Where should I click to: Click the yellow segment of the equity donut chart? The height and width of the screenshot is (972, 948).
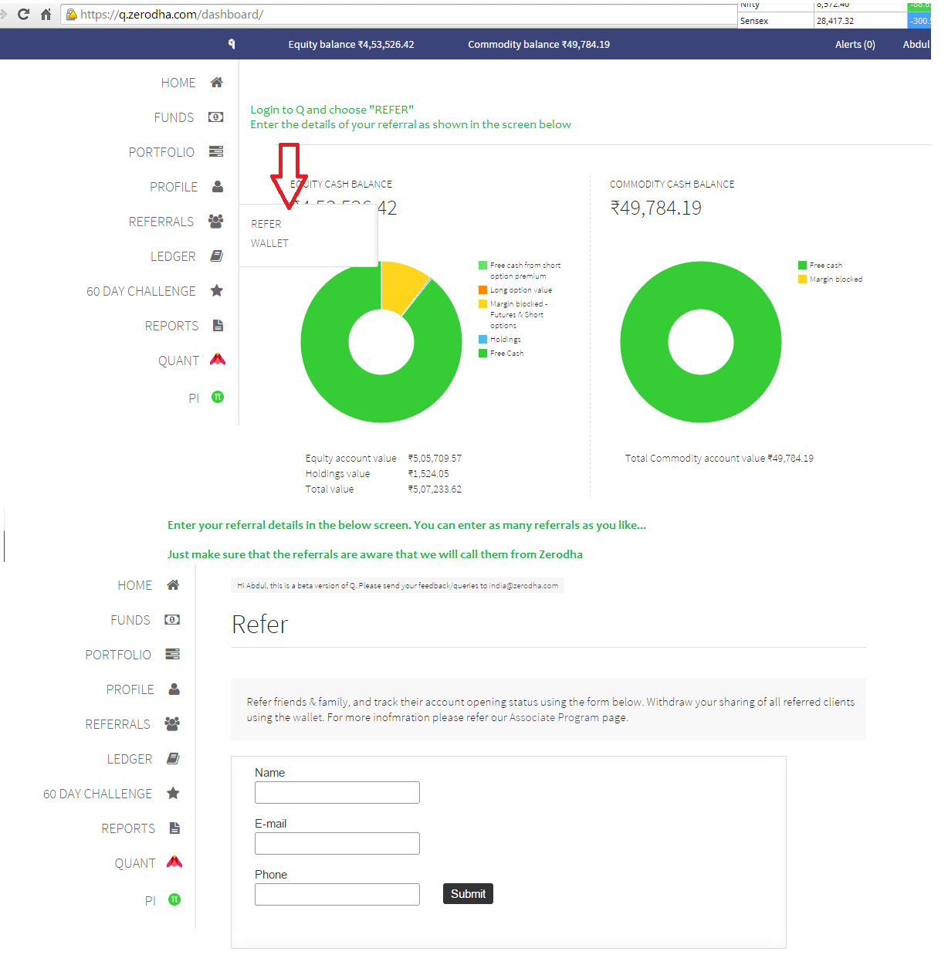401,286
